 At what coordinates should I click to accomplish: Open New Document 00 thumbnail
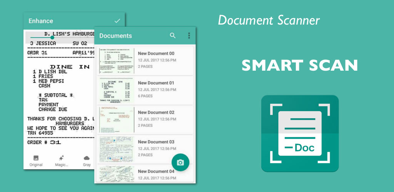click(x=117, y=60)
